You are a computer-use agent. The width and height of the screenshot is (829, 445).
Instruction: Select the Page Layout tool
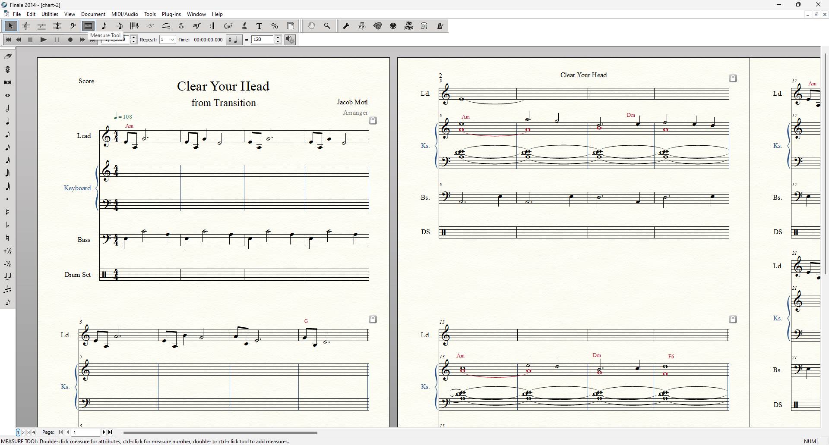[291, 26]
